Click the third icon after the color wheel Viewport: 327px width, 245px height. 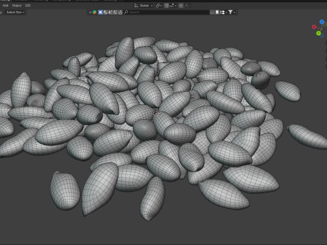[110, 12]
